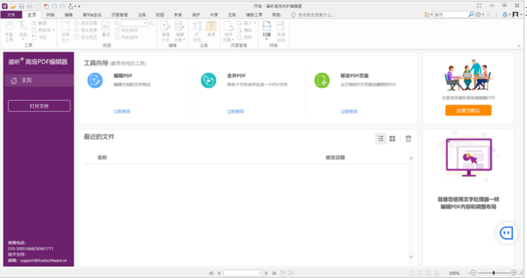Click the ribbon zoom out magnifier

tap(117, 23)
